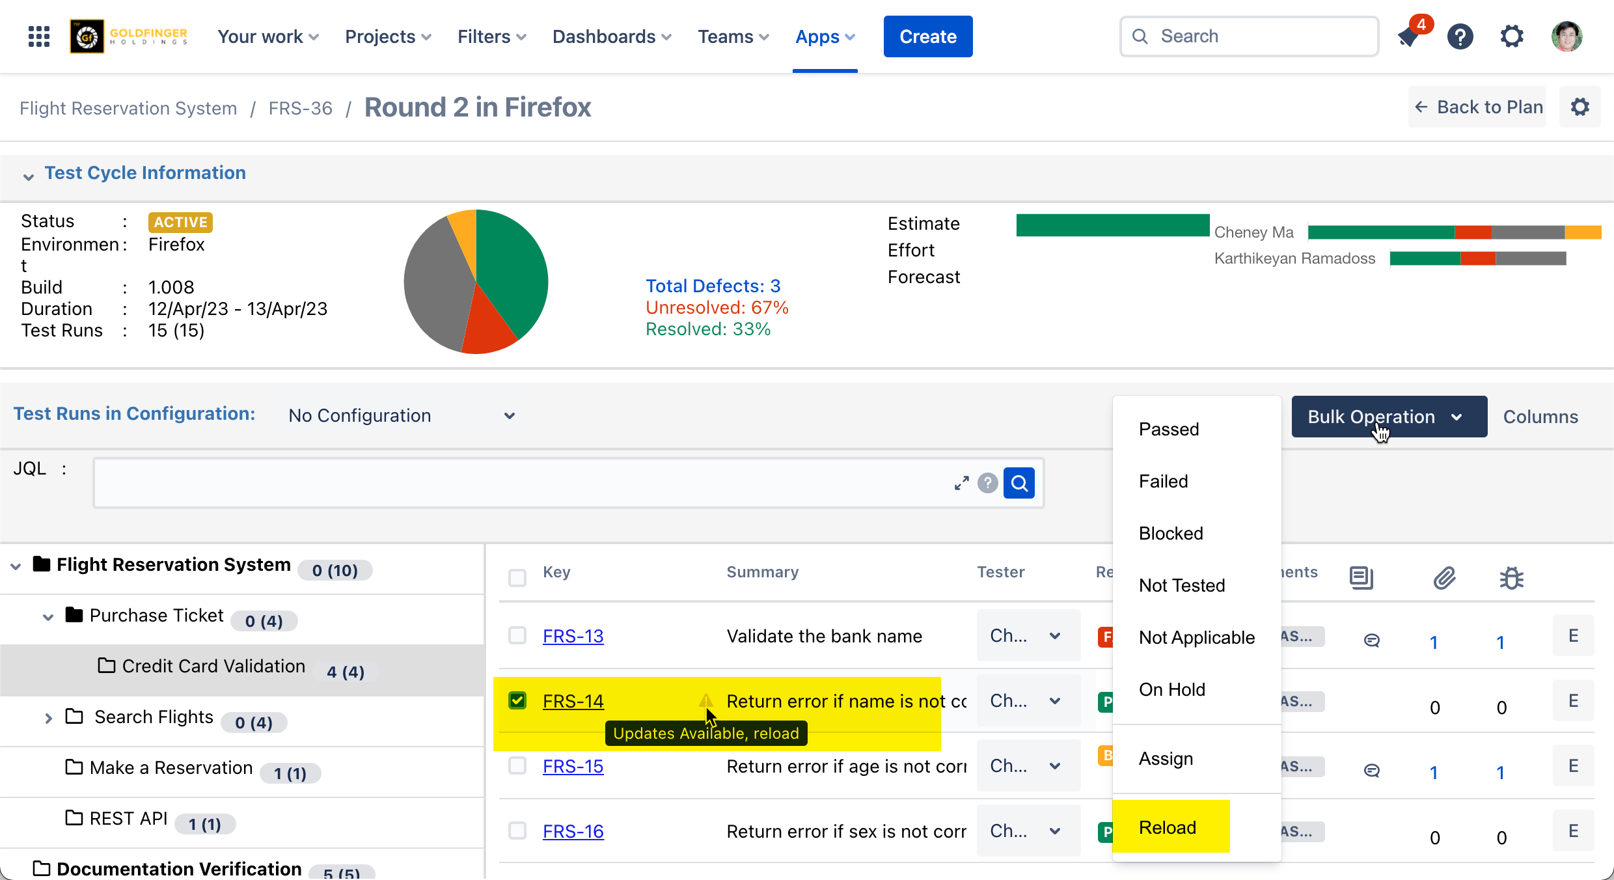
Task: Click the defects bug column icon
Action: pyautogui.click(x=1511, y=577)
